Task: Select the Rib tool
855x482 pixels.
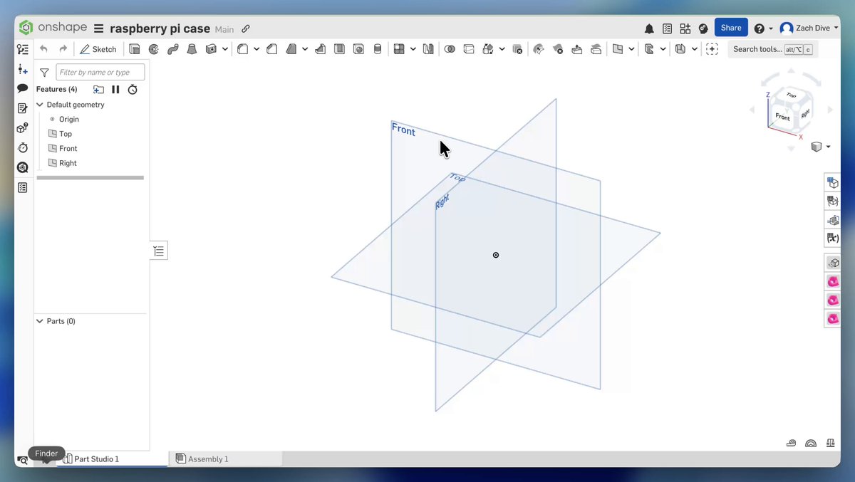Action: [x=321, y=49]
